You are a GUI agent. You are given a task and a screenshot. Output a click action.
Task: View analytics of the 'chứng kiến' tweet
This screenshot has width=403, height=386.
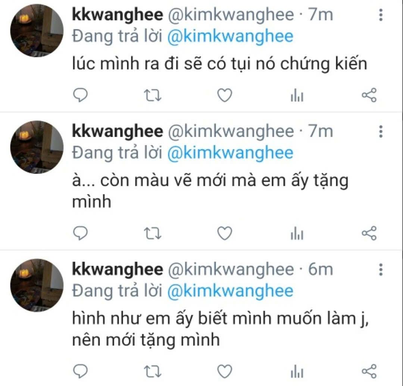pyautogui.click(x=297, y=95)
